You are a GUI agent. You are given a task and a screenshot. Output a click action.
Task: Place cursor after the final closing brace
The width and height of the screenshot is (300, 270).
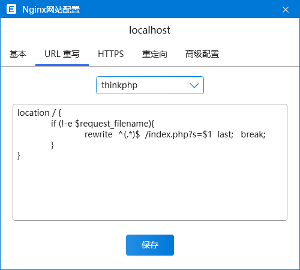point(20,155)
